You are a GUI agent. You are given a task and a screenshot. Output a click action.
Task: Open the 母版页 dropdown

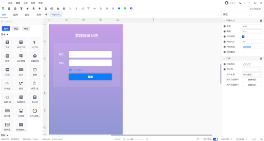[252, 69]
